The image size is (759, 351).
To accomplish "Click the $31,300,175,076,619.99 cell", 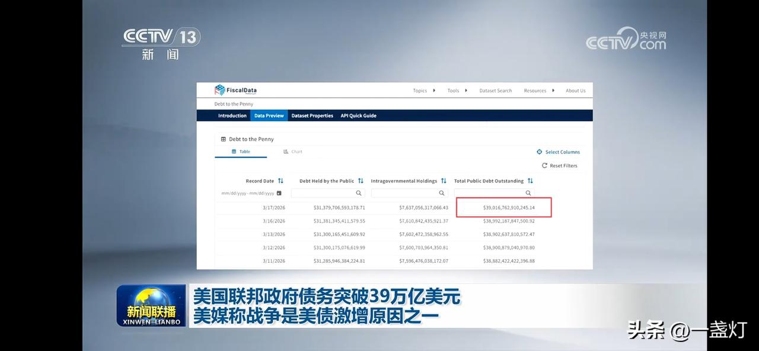I will [x=339, y=248].
